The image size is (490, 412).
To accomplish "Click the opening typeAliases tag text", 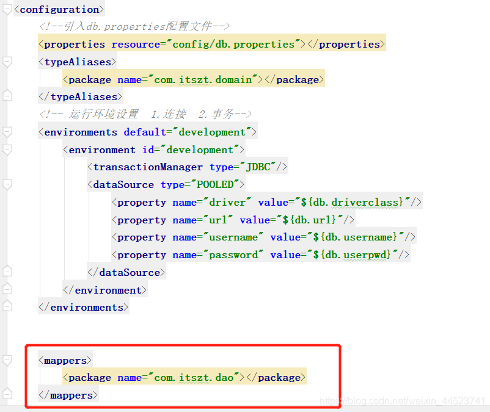I will click(x=77, y=62).
